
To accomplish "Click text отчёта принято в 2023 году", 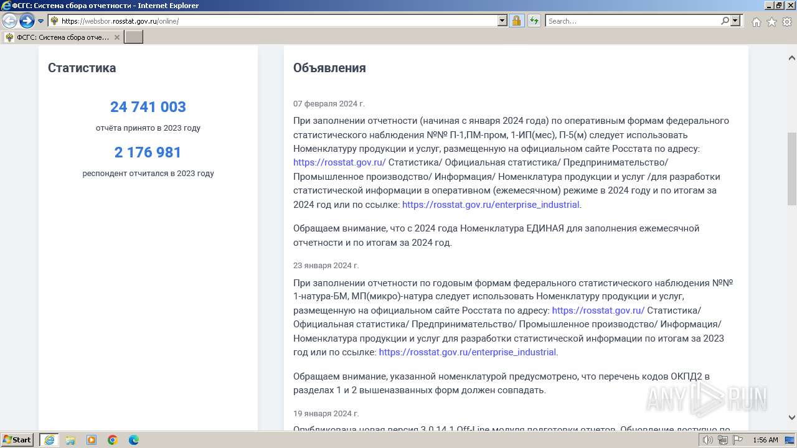I will [x=148, y=128].
